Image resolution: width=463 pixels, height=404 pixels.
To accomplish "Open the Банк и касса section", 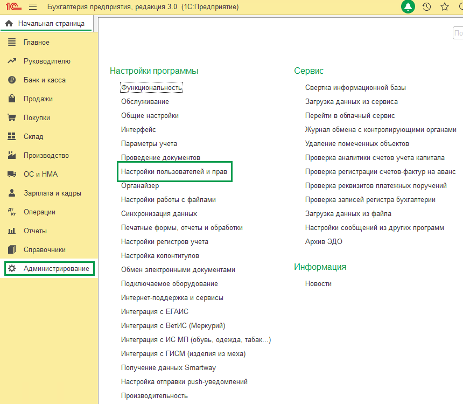I will (x=45, y=80).
